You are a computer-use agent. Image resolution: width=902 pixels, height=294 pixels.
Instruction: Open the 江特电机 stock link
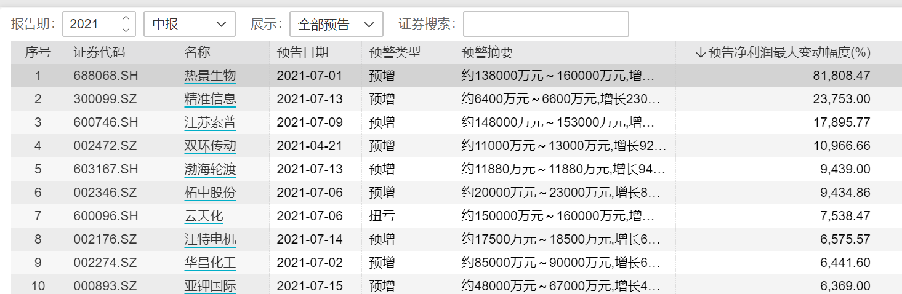(210, 239)
